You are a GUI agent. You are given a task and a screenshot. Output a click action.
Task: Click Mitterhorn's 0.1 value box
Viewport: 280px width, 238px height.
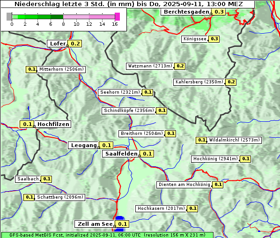point(31,69)
